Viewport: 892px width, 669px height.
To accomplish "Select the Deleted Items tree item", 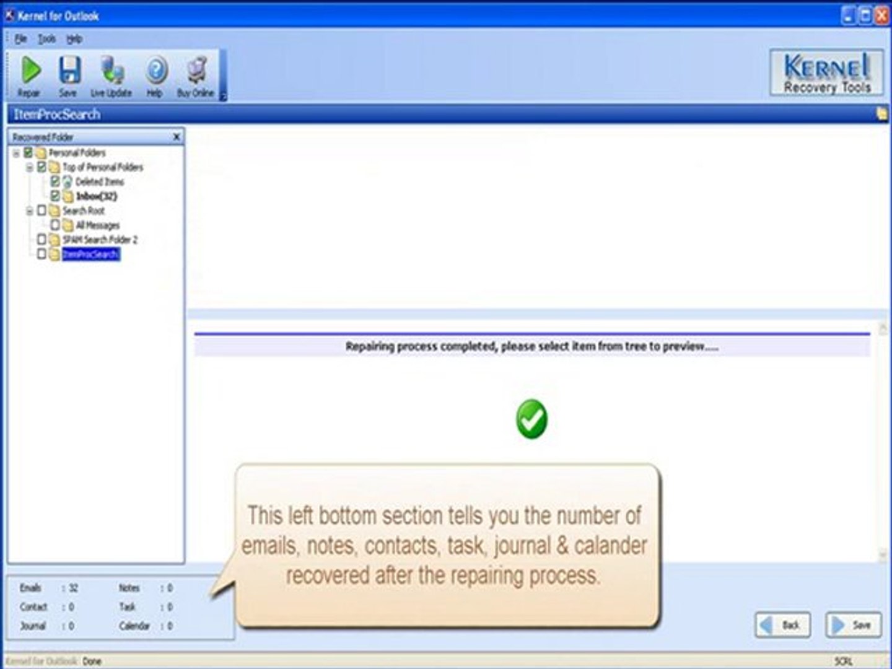I will point(100,181).
